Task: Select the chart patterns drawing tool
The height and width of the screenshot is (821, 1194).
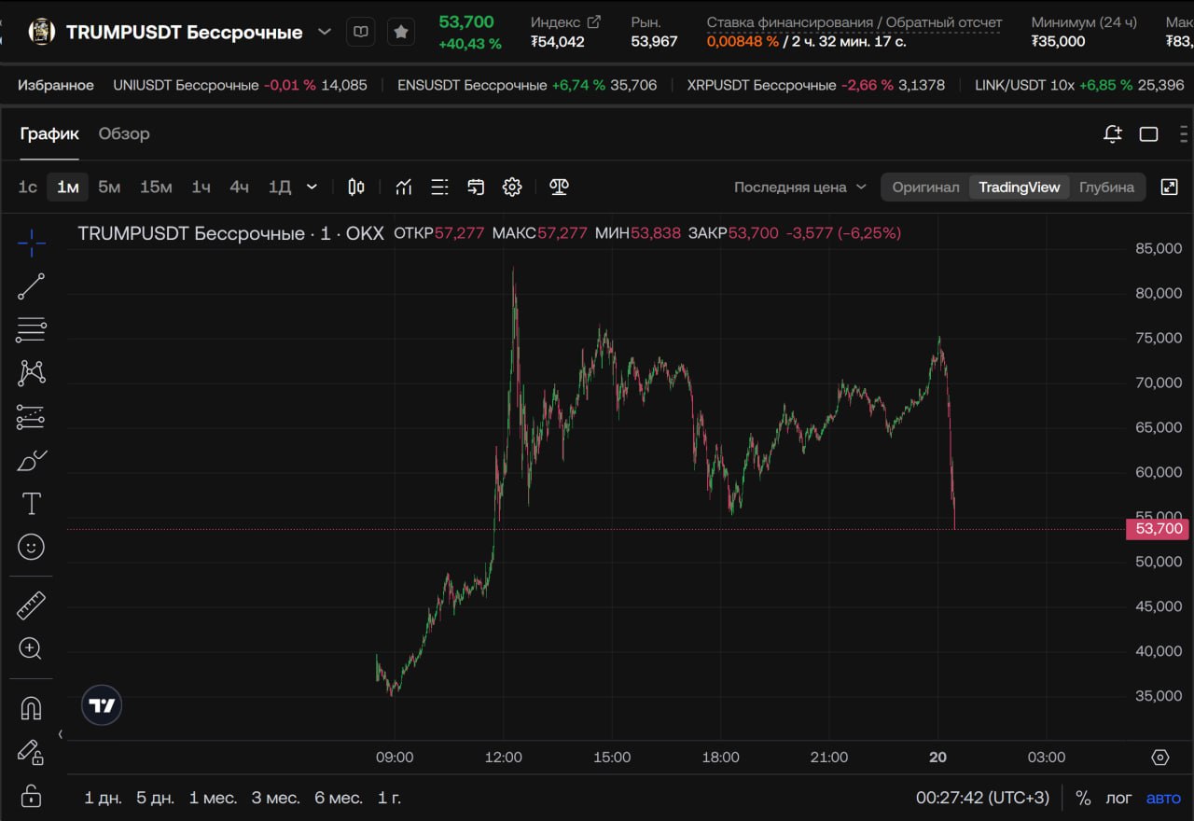Action: (31, 373)
